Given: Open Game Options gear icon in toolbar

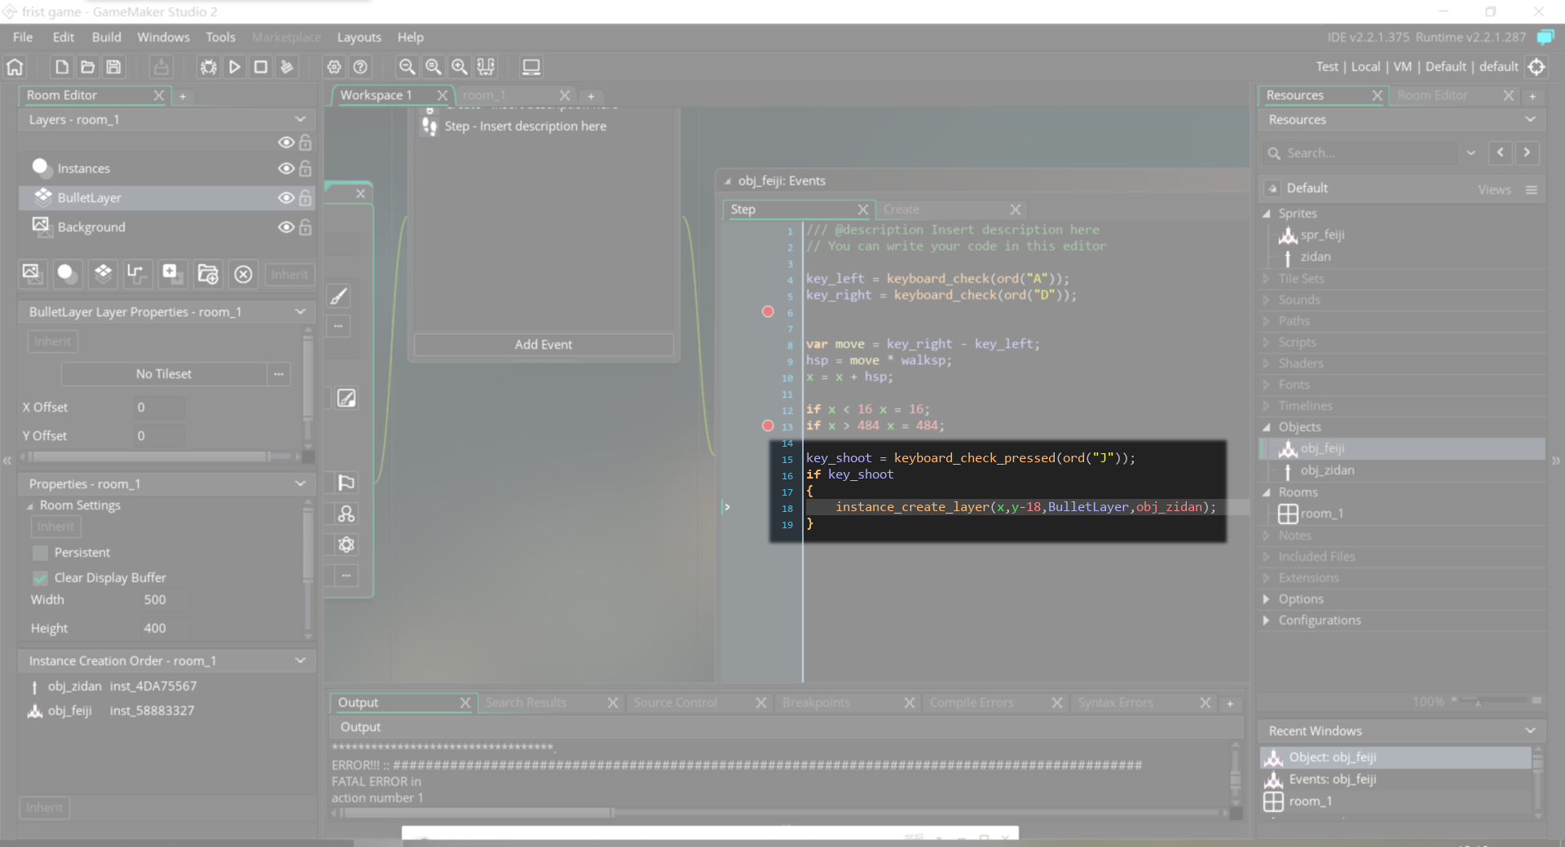Looking at the screenshot, I should coord(334,67).
